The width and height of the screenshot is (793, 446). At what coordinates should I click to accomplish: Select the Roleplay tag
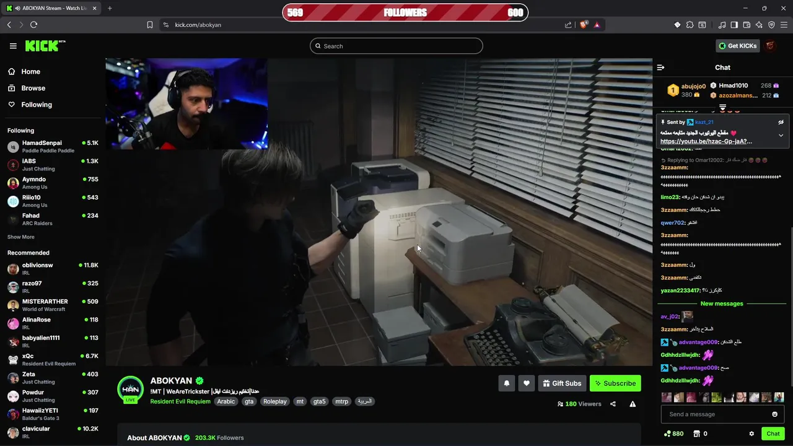click(275, 401)
